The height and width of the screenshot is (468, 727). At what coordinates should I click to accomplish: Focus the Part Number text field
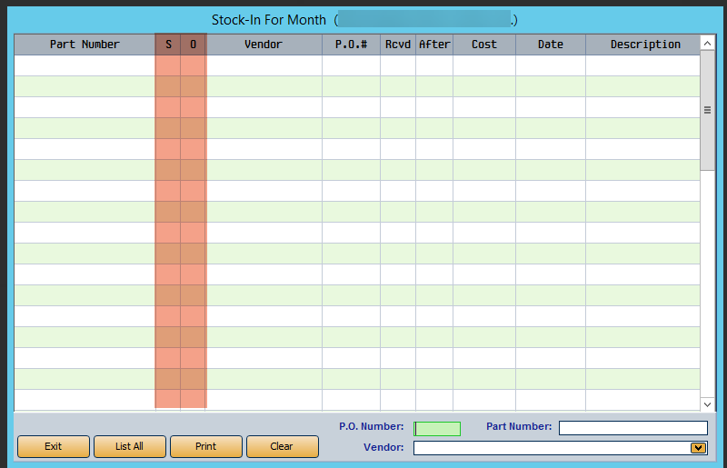pyautogui.click(x=632, y=428)
